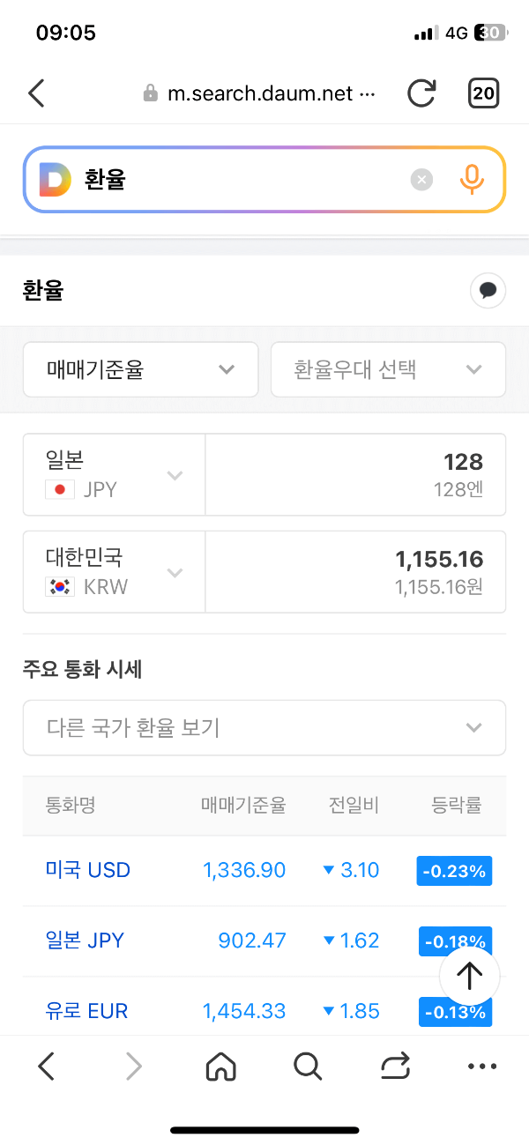The image size is (529, 1145).
Task: Tap the back arrow at top left
Action: pos(36,93)
